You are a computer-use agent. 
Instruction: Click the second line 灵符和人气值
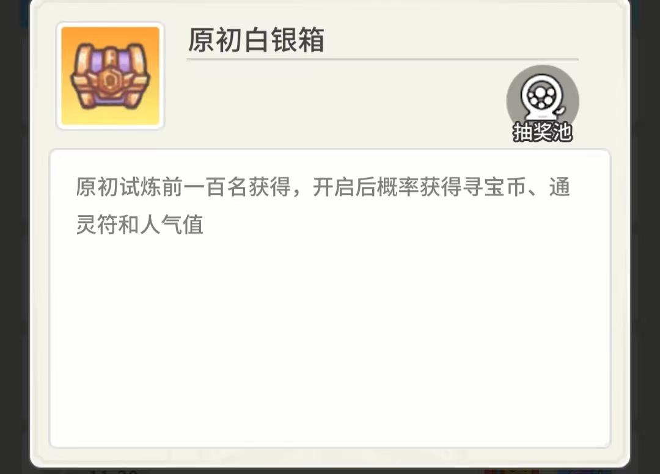[140, 225]
